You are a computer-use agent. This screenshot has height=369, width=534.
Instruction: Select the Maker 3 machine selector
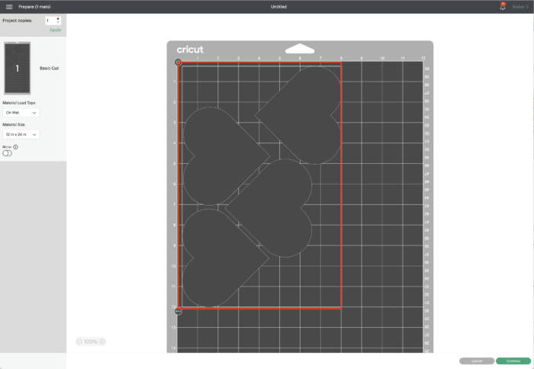[x=520, y=7]
